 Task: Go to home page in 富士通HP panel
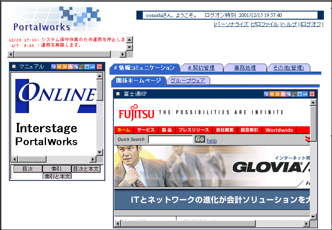point(283,94)
